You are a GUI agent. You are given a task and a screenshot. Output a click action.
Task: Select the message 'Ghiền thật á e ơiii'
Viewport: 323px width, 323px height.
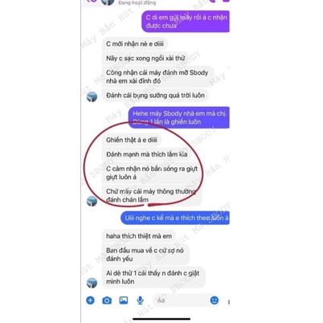[132, 140]
